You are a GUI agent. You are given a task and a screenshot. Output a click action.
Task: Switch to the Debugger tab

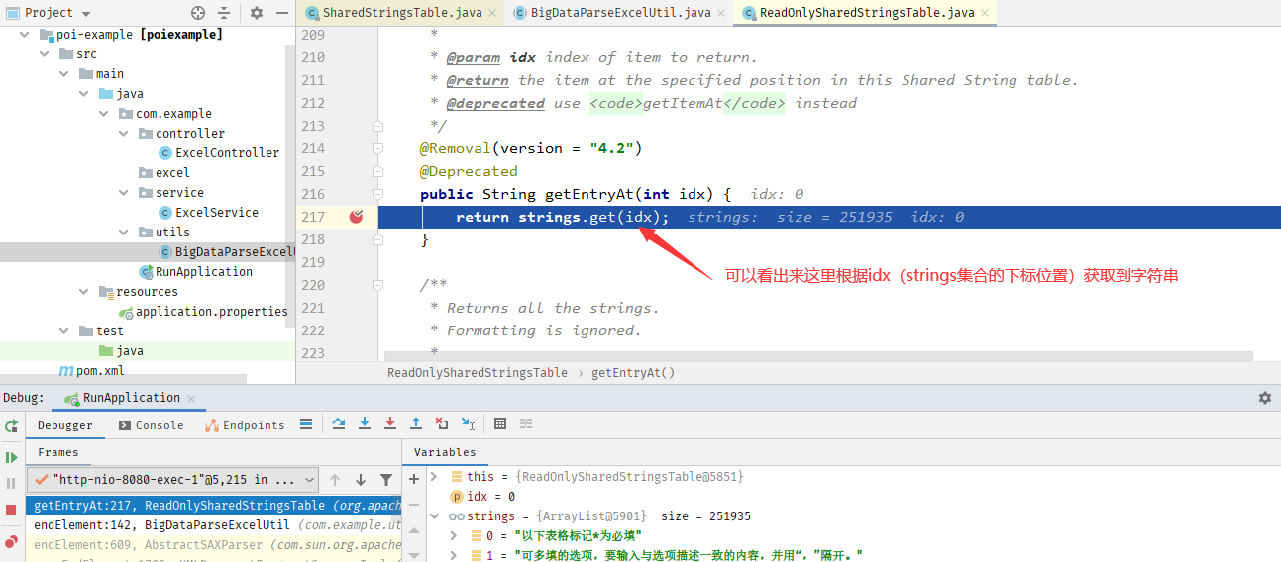pos(65,425)
